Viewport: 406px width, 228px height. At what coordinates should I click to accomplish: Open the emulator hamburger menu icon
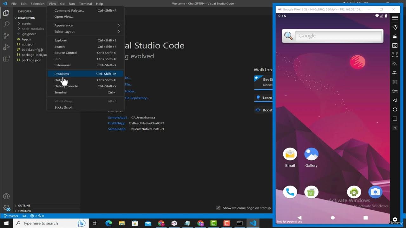pos(395,18)
